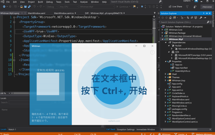Switch to MainWindow.xaml tab

[37, 13]
